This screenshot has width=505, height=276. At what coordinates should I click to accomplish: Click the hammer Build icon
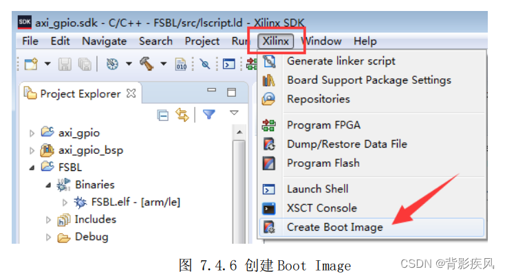tap(147, 63)
